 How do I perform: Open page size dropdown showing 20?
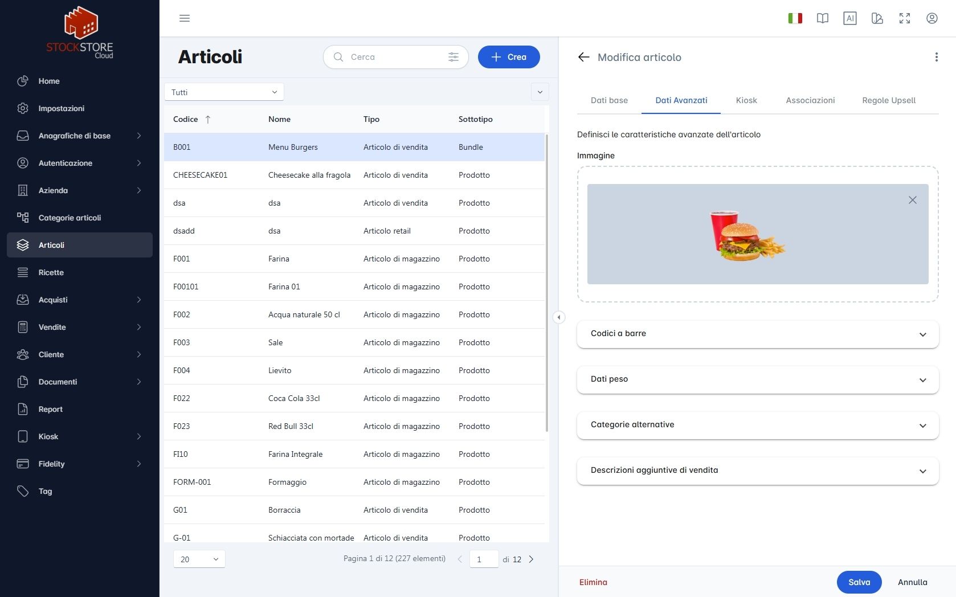tap(199, 559)
